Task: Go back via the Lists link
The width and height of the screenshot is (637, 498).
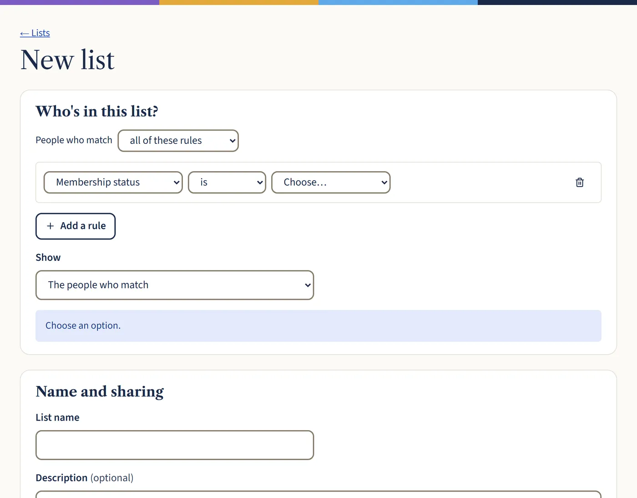Action: click(x=35, y=33)
